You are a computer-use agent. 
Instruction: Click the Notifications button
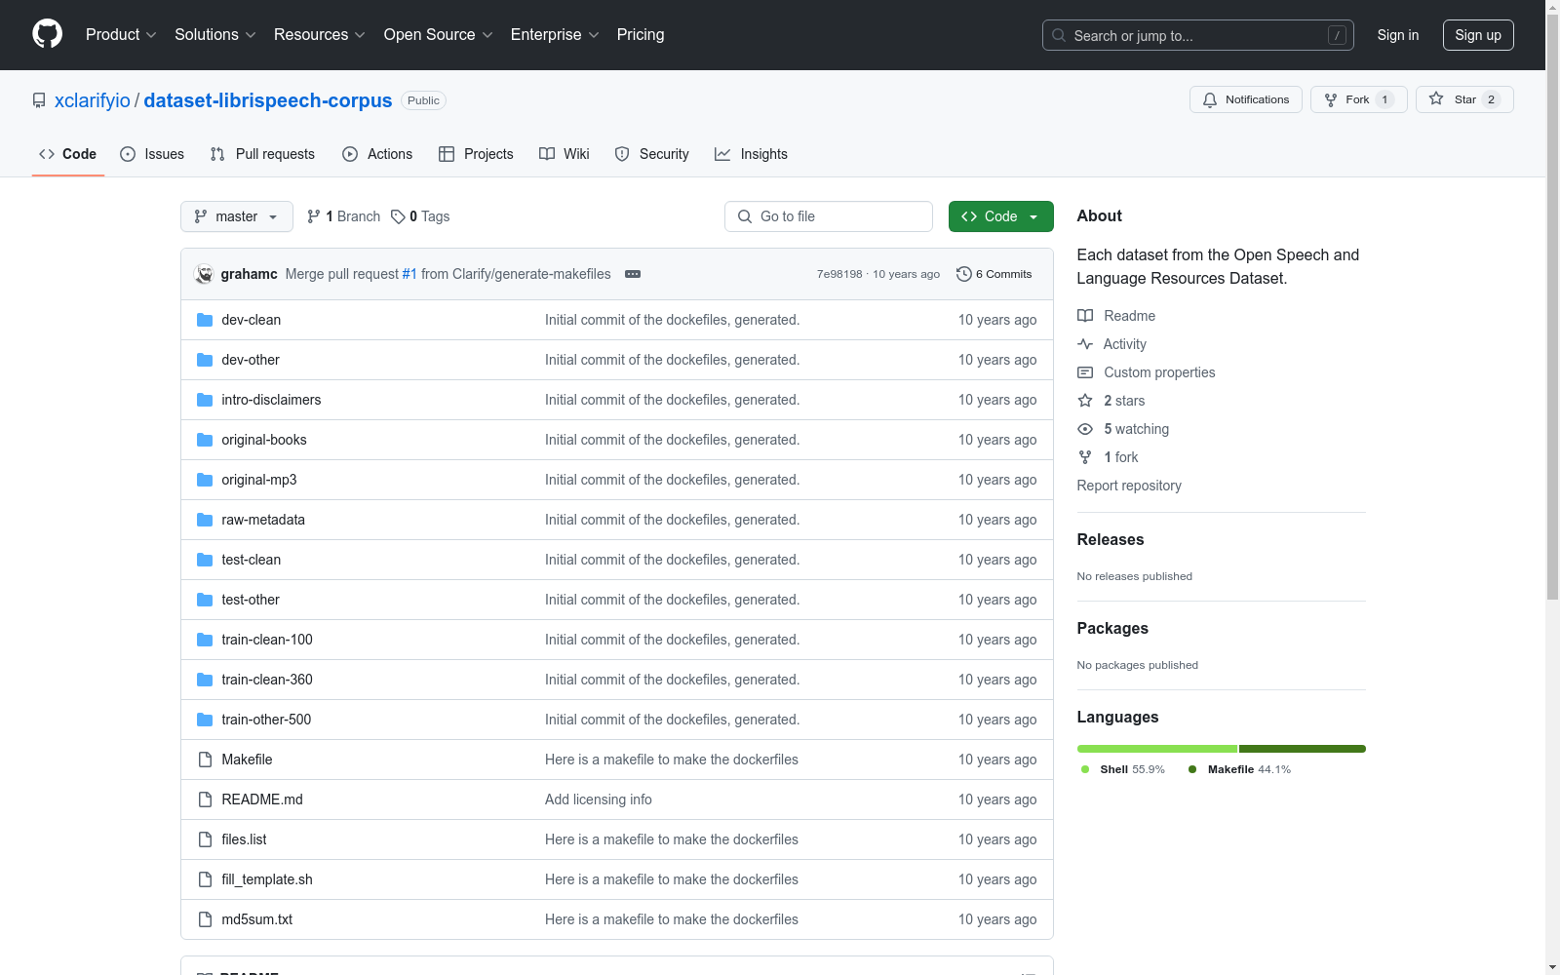(x=1246, y=99)
